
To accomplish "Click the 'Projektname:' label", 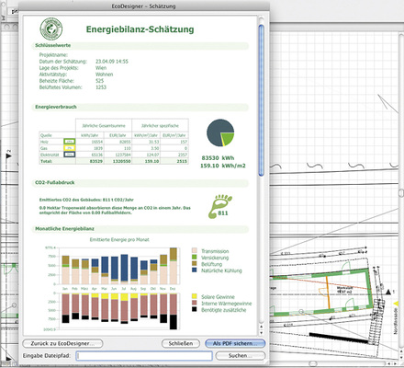I will [53, 55].
